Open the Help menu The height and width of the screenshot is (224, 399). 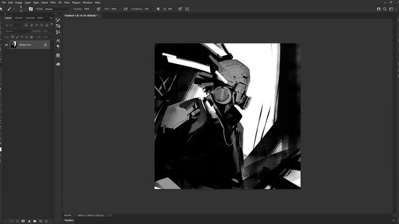coord(97,2)
